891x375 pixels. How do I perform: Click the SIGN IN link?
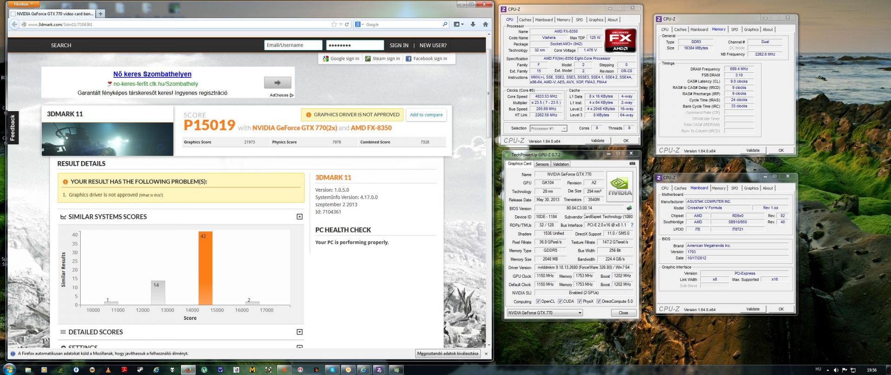(399, 45)
